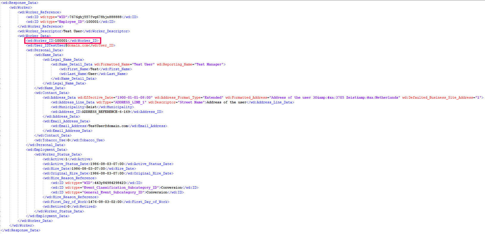Click the wd:Tobacco_Use line
The width and height of the screenshot is (485, 234).
(70, 140)
